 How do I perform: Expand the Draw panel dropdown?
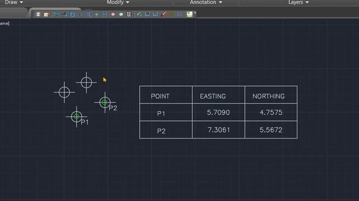coord(14,2)
